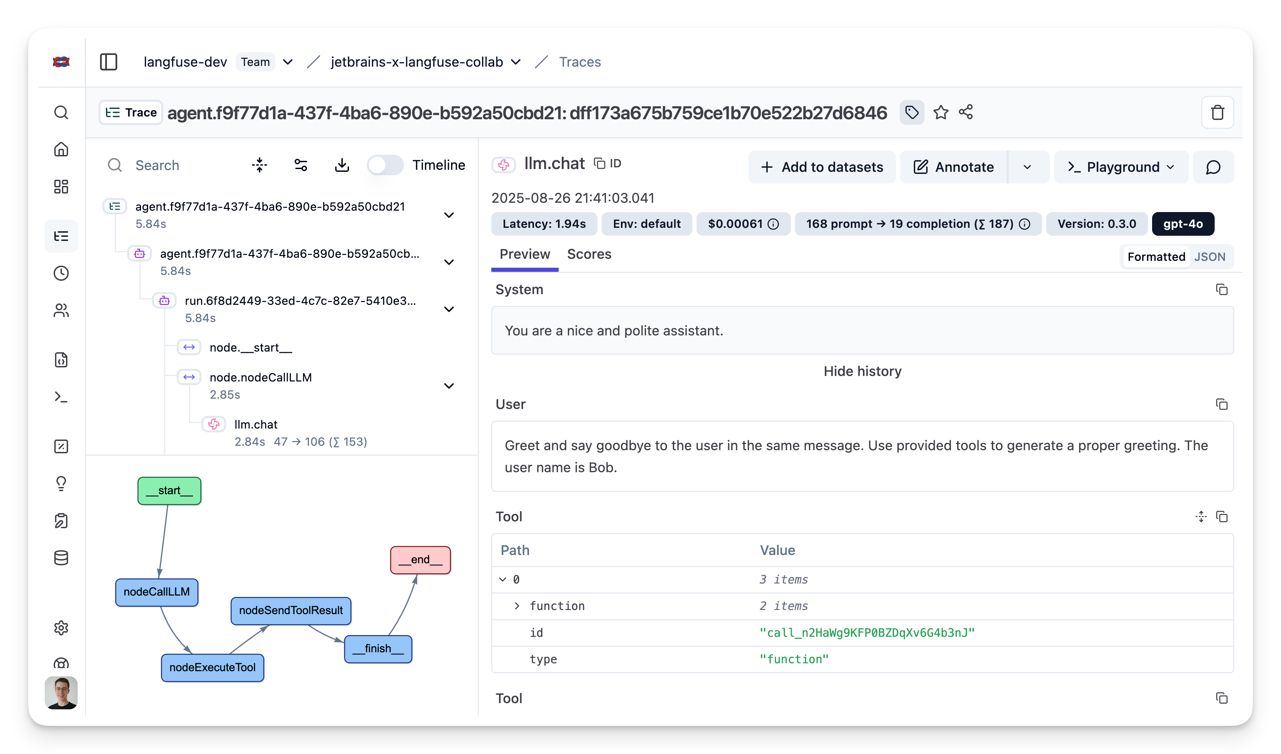
Task: Click the nodeExecuteTool graph node
Action: pyautogui.click(x=212, y=667)
